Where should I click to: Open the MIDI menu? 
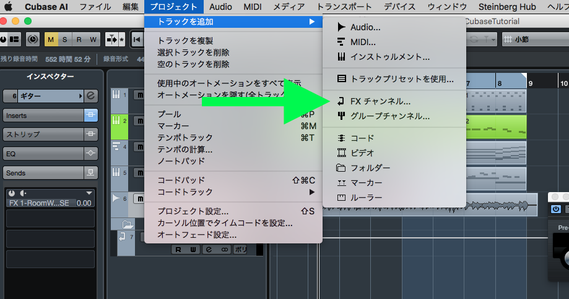(x=252, y=7)
